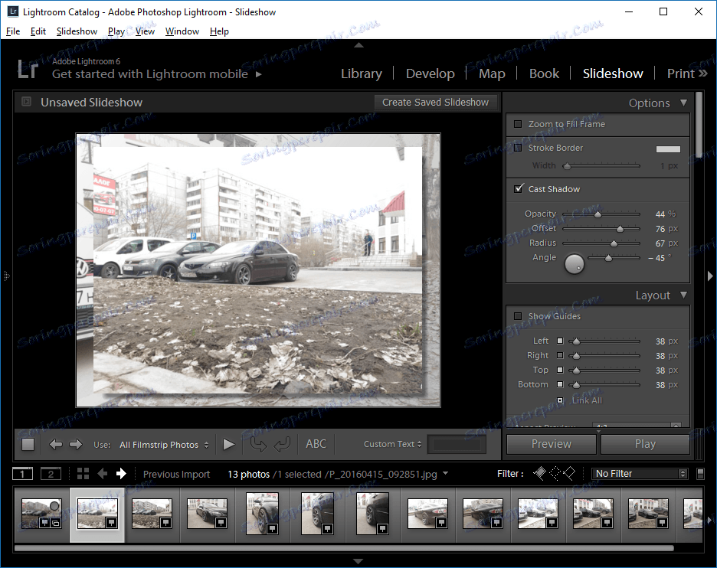Collapse the Options panel triangle
The image size is (717, 568).
tap(683, 103)
